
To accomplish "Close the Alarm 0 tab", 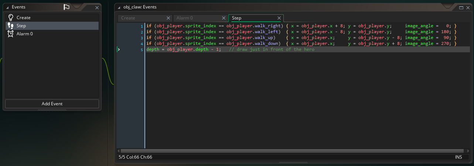I will [224, 18].
